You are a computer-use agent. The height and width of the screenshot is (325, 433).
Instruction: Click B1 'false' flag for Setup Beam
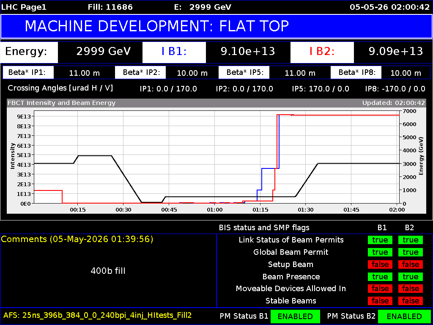tap(380, 264)
